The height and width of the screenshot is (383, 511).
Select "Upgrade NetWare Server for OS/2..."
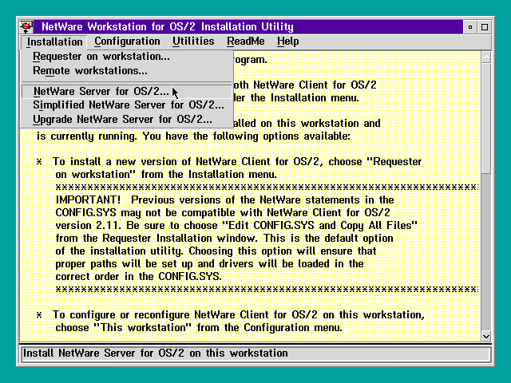click(x=127, y=120)
